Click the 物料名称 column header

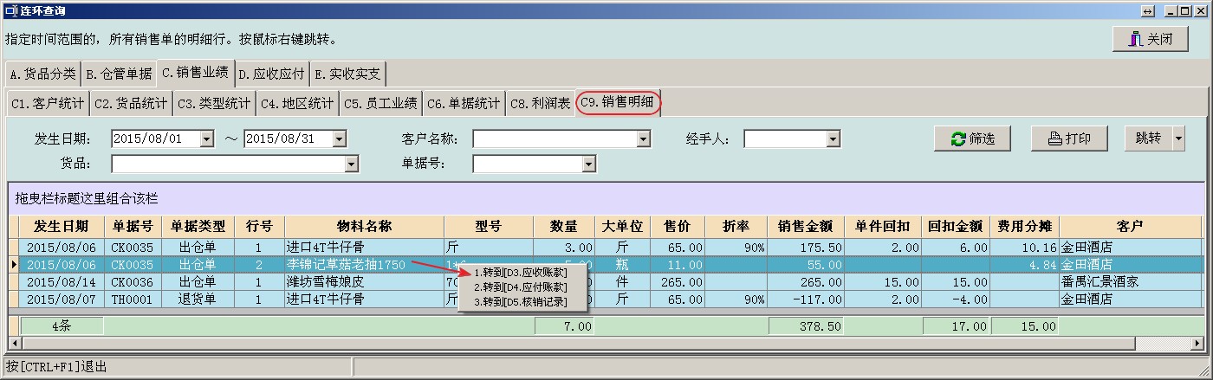click(x=363, y=227)
